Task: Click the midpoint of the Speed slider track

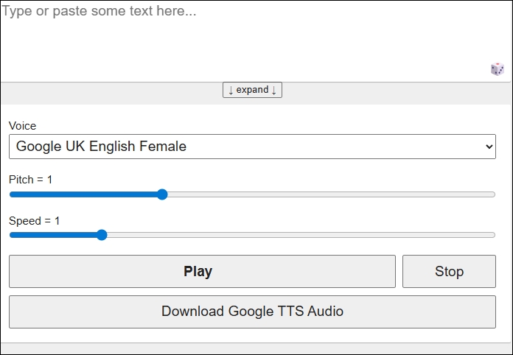Action: tap(252, 235)
